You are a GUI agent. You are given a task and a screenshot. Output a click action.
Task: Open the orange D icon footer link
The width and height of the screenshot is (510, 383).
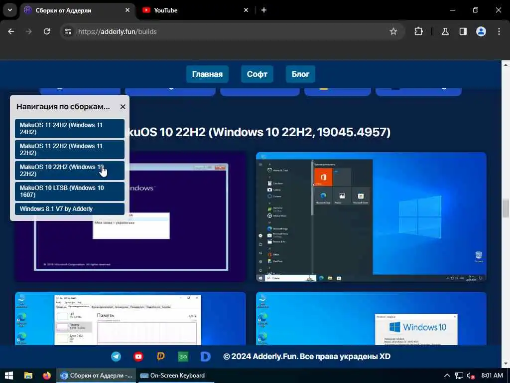[x=161, y=357]
